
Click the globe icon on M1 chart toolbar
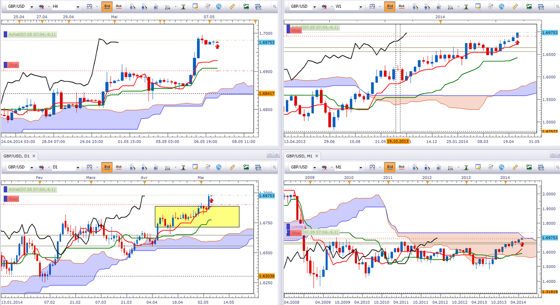501,167
